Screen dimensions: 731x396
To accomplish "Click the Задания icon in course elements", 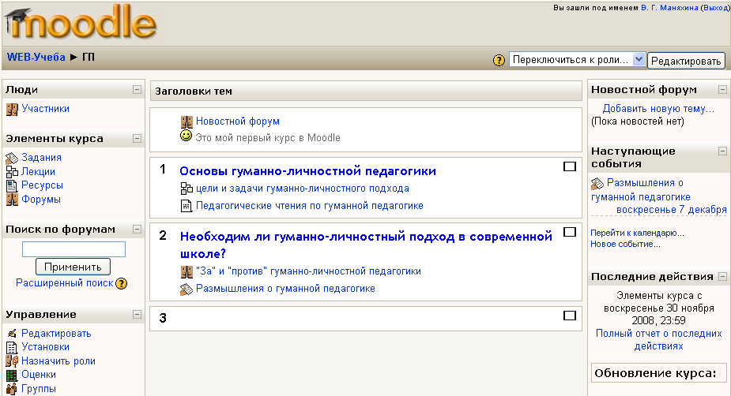I will pyautogui.click(x=12, y=158).
